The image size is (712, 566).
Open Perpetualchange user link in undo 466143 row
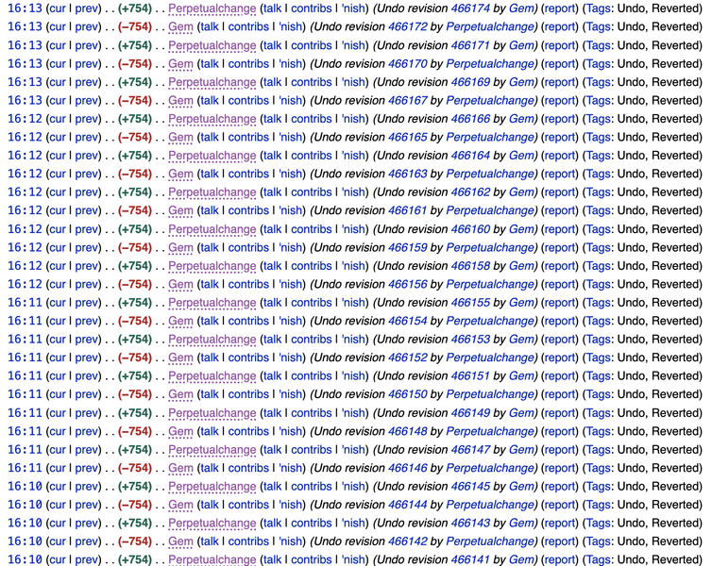(212, 524)
